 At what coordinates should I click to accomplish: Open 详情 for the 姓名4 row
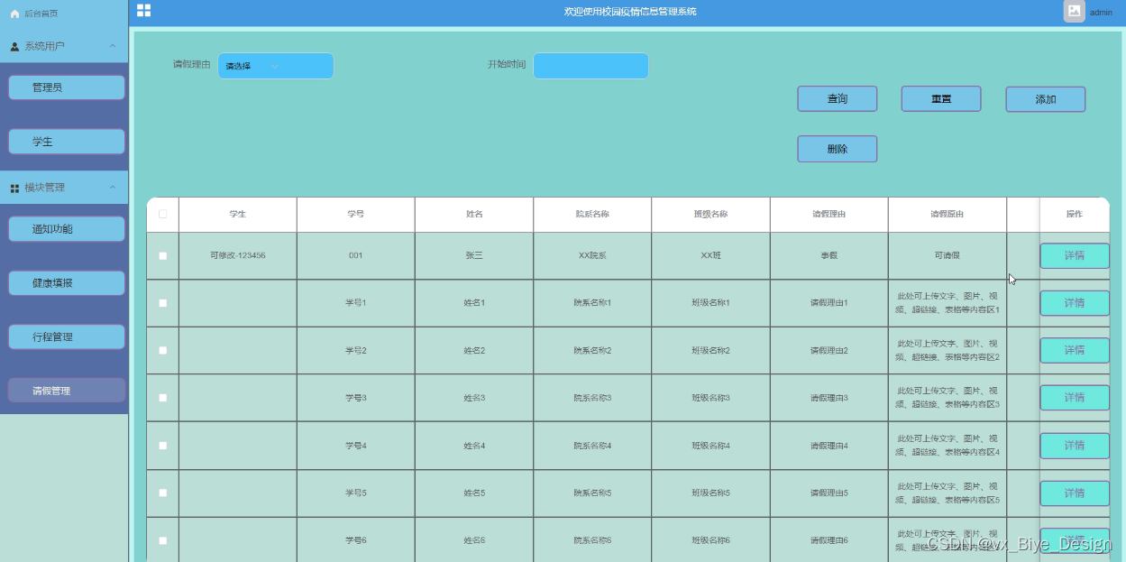1075,446
